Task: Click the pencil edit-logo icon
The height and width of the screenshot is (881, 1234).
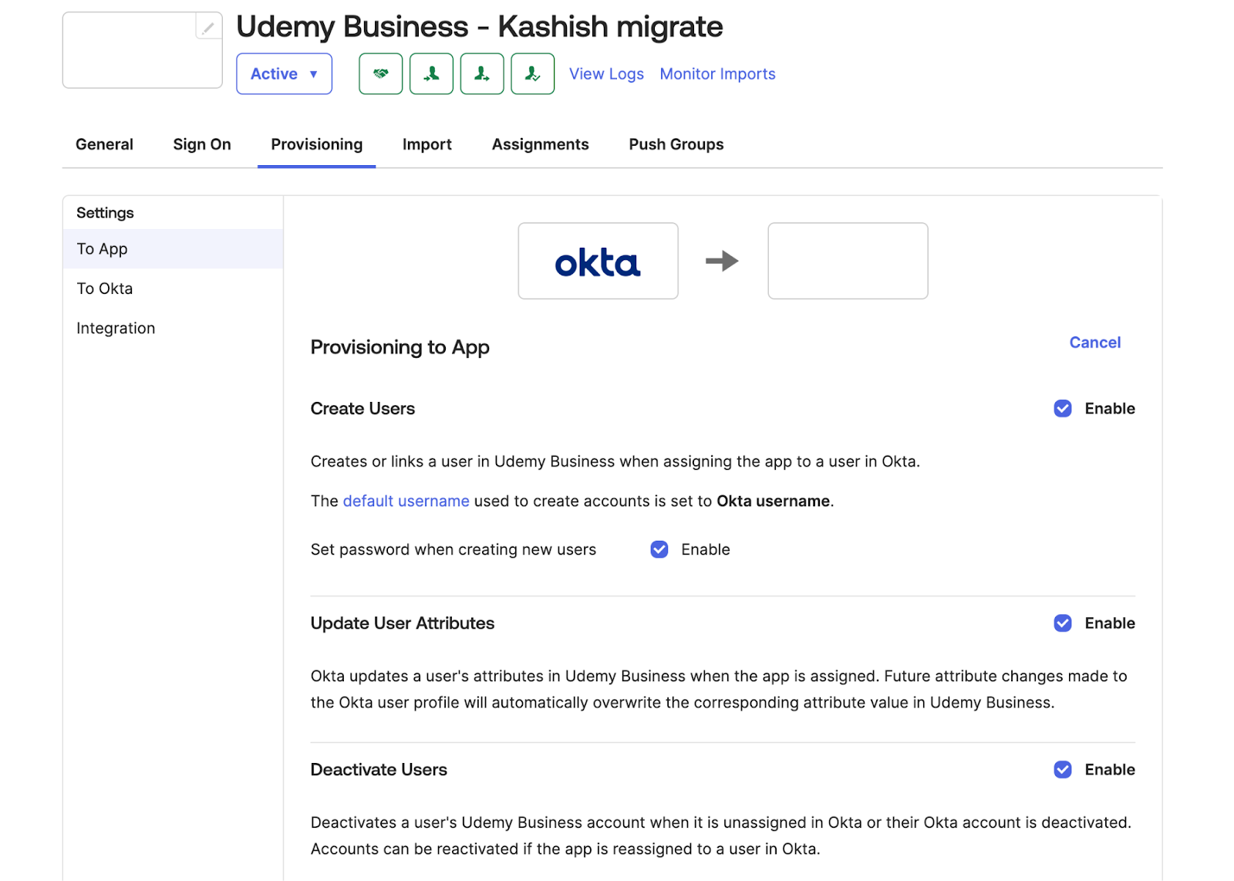Action: click(x=208, y=27)
